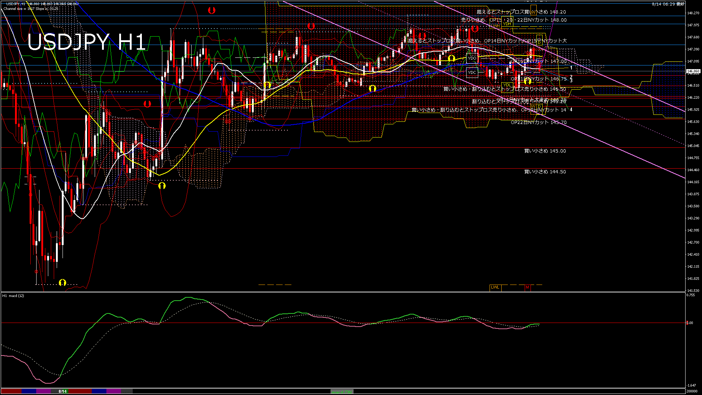Click the USDJPY H1 chart title
The width and height of the screenshot is (702, 395).
(x=86, y=42)
